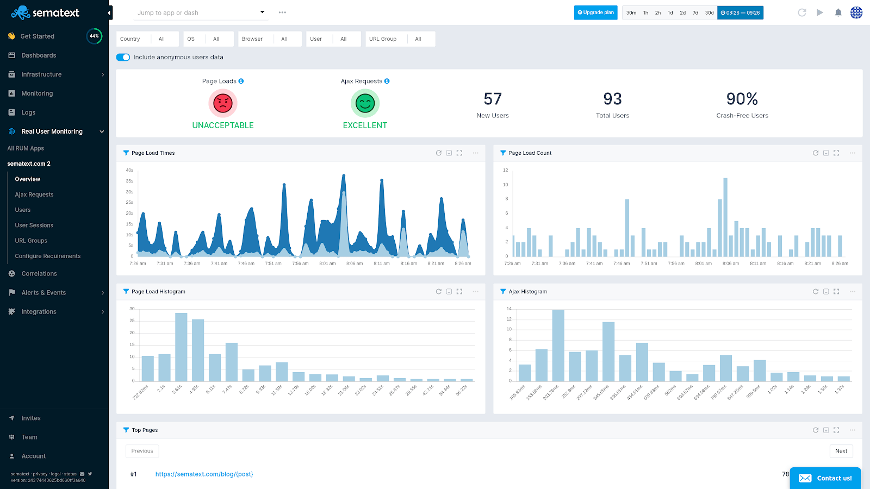Select the 7d time range tab
The height and width of the screenshot is (489, 870).
tap(695, 12)
